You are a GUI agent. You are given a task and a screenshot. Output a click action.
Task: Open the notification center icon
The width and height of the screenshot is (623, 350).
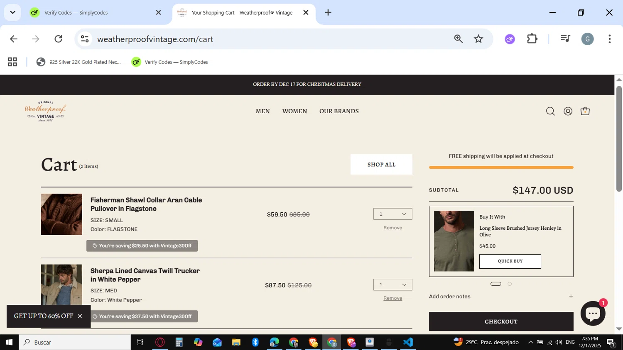[611, 342]
